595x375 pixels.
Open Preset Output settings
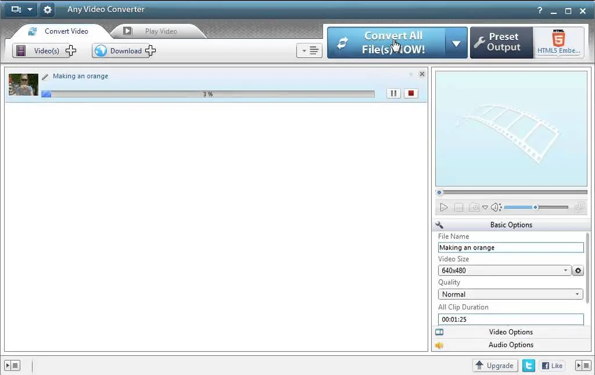[x=501, y=42]
